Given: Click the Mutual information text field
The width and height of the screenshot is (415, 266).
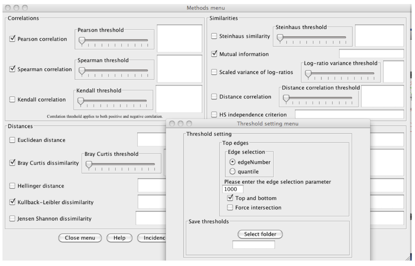Looking at the screenshot, I should coord(371,54).
